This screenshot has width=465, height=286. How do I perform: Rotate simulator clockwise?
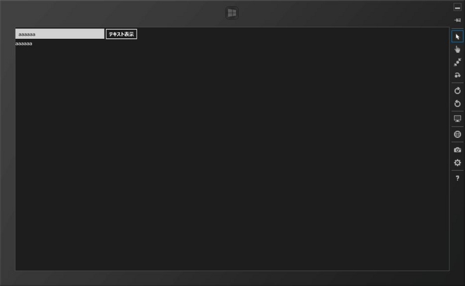coord(457,90)
